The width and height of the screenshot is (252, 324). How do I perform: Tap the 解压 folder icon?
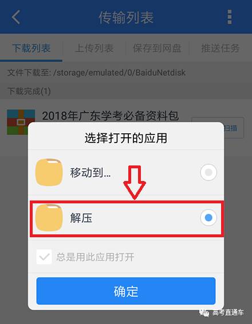click(49, 218)
